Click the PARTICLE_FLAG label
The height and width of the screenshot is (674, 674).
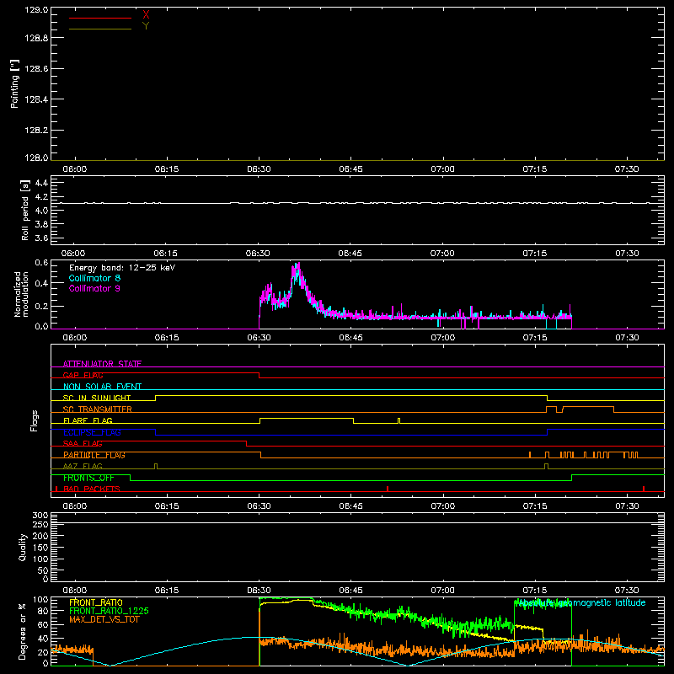[x=94, y=455]
